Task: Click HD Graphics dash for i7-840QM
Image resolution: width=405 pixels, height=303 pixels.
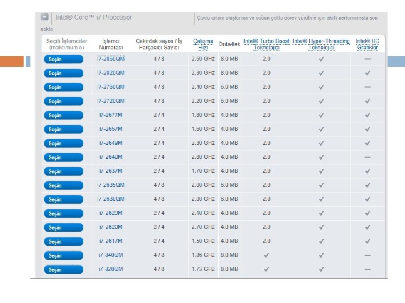Action: pyautogui.click(x=367, y=255)
